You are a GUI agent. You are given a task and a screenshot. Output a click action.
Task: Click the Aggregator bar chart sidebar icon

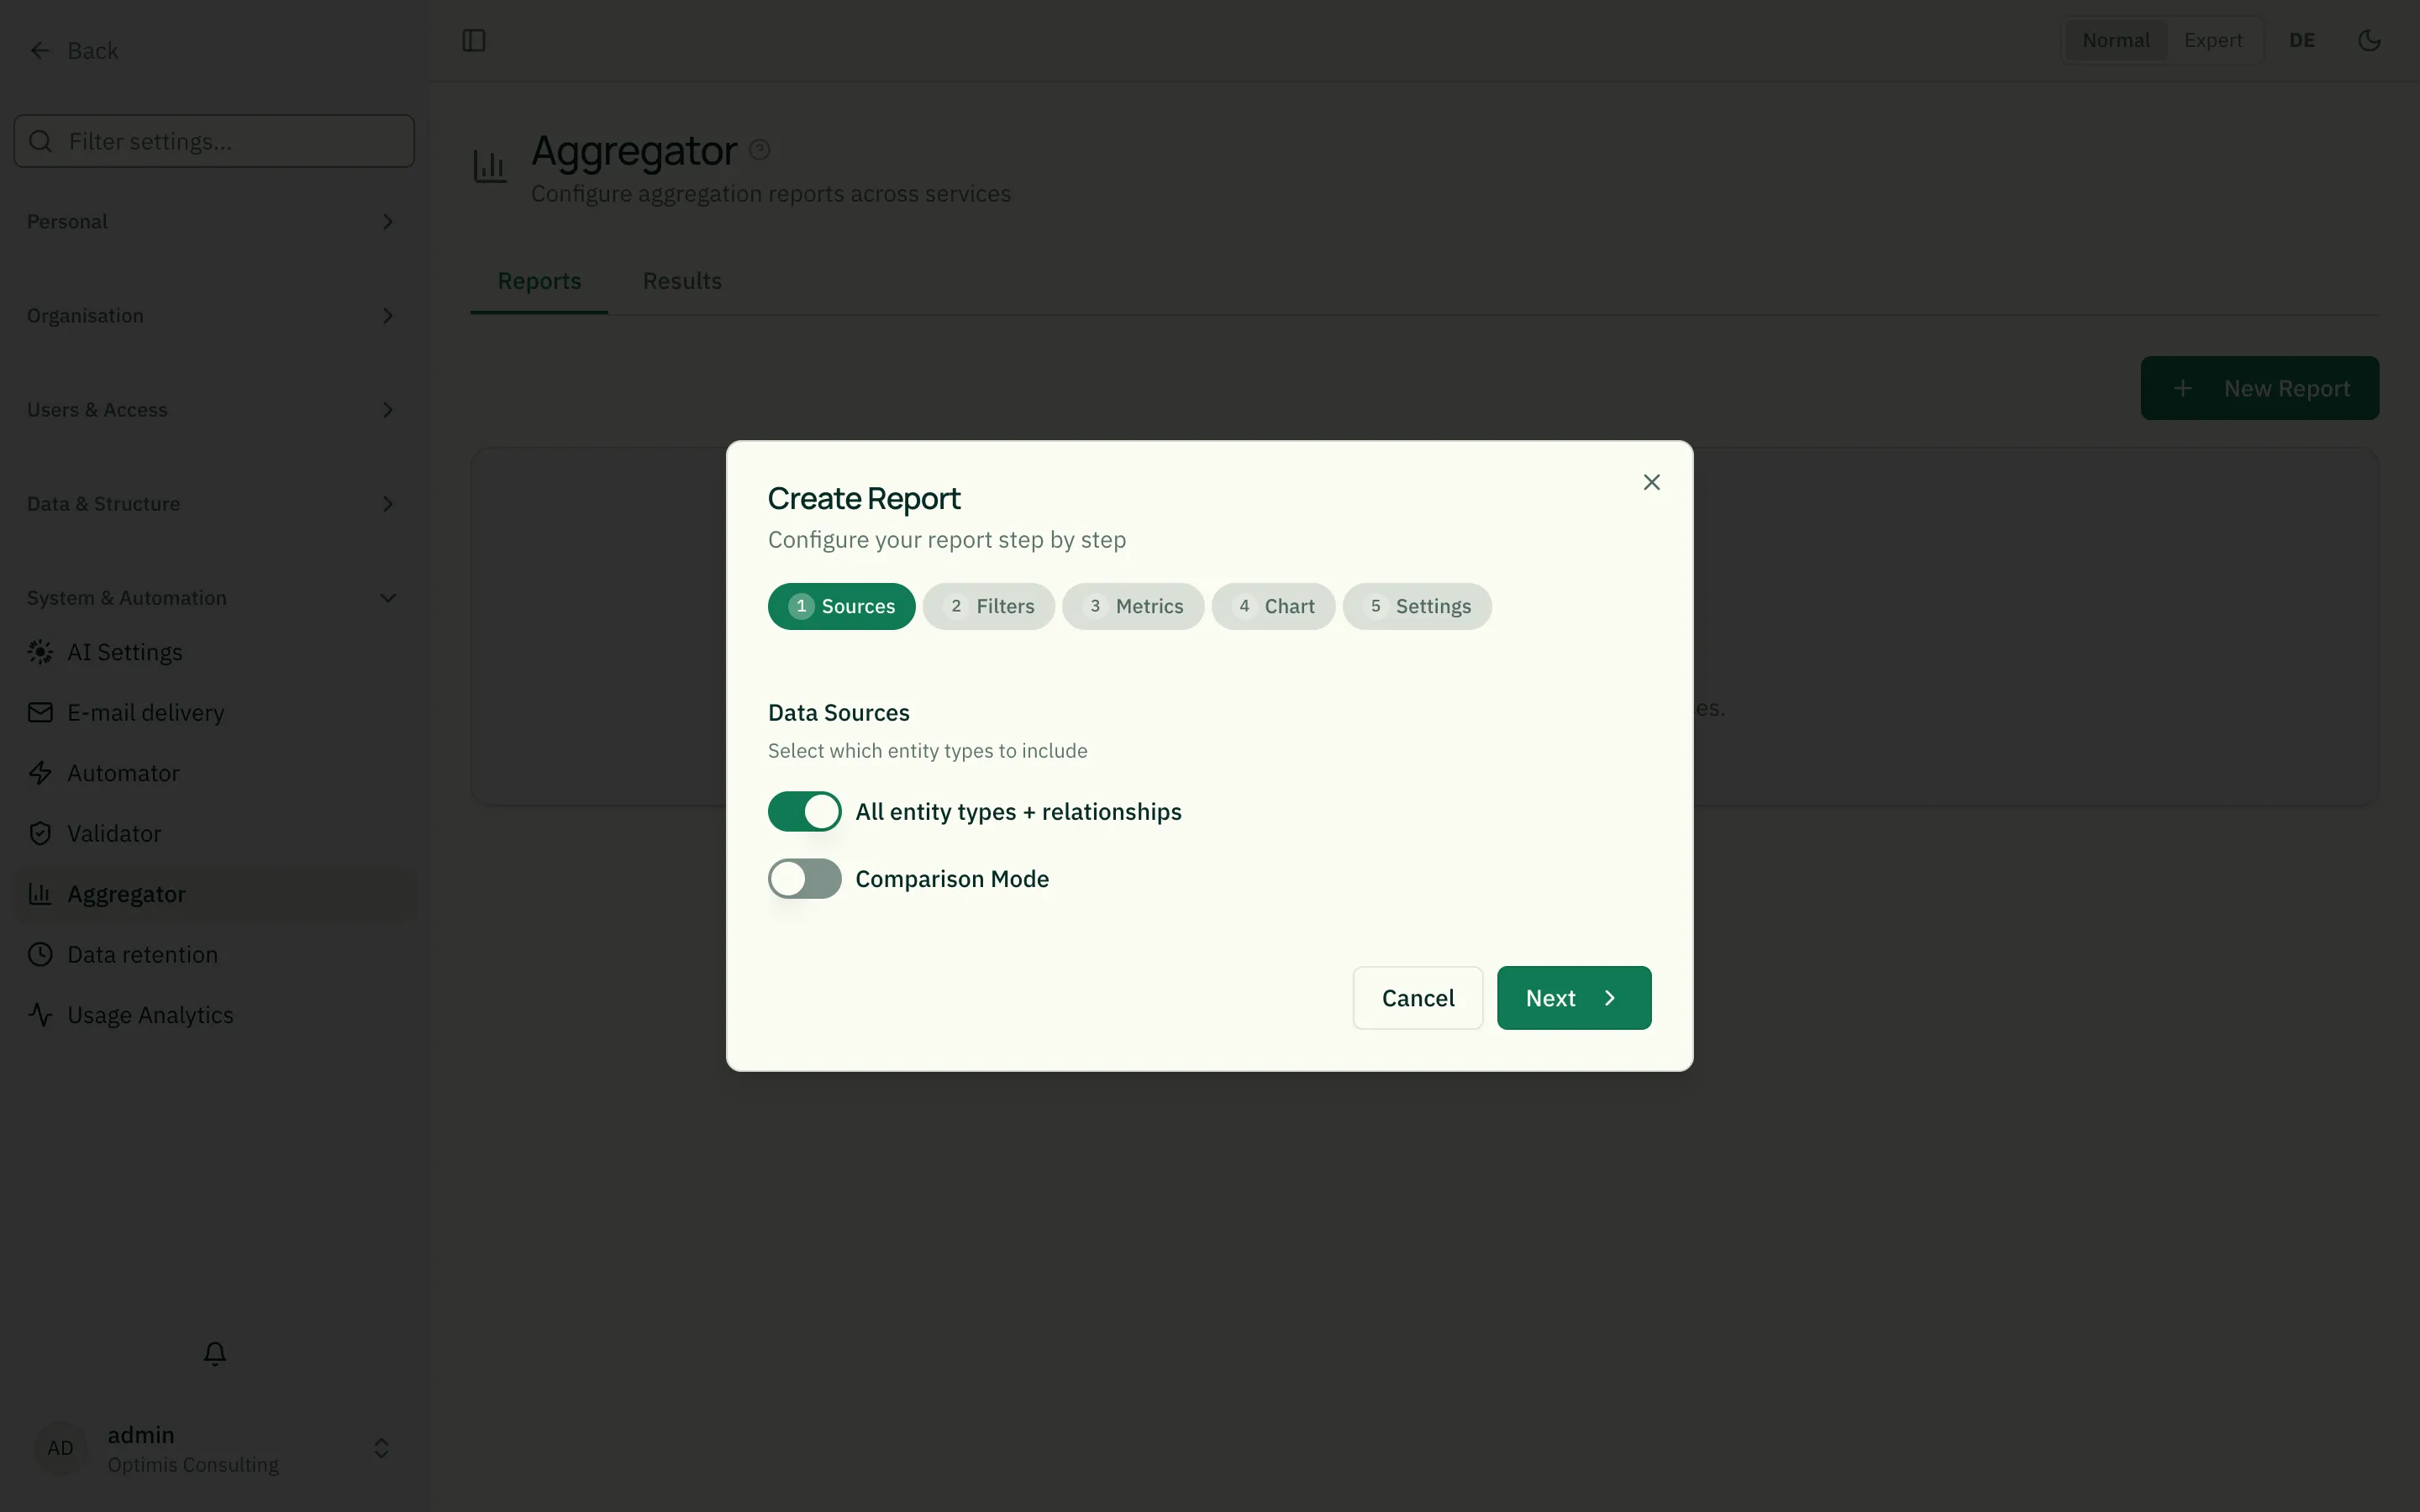click(40, 894)
